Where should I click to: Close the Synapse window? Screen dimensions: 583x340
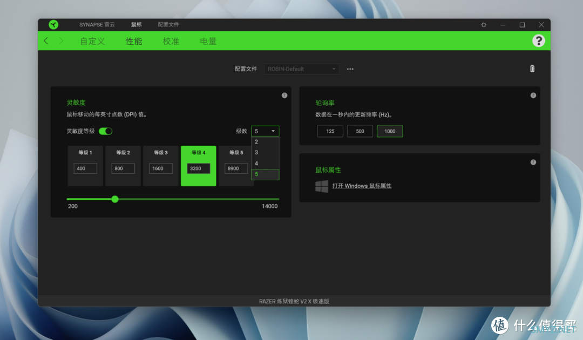tap(541, 24)
